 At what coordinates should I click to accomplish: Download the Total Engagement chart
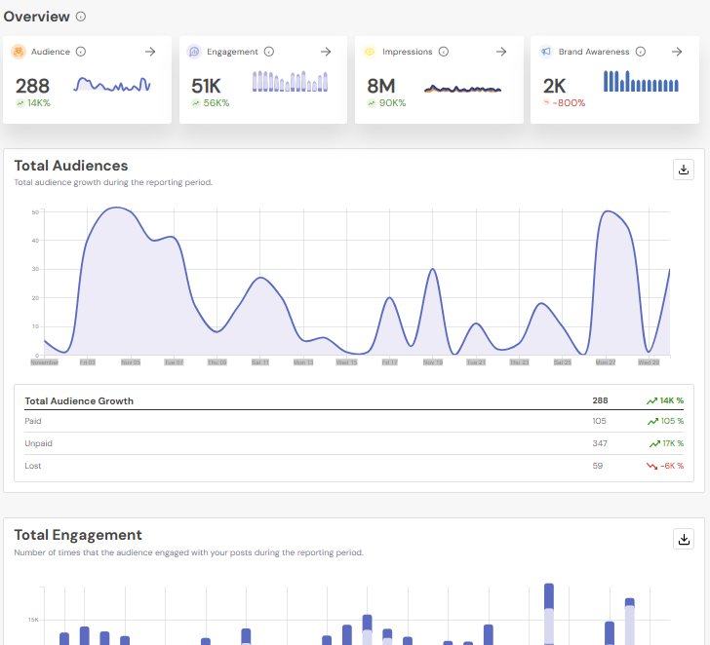[684, 539]
